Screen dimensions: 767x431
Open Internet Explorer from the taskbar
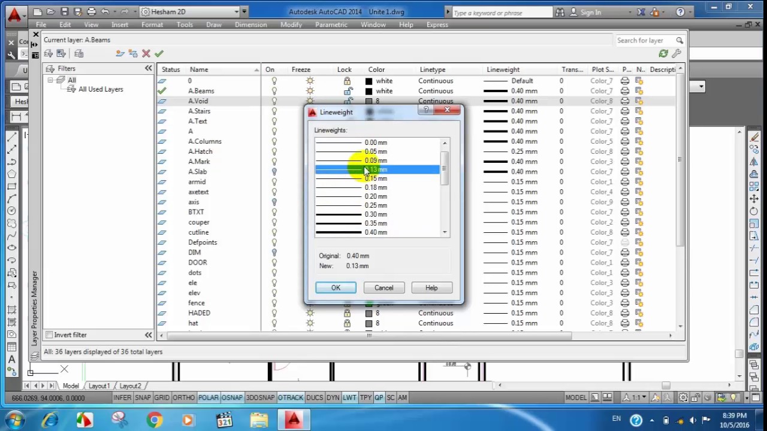[x=50, y=420]
